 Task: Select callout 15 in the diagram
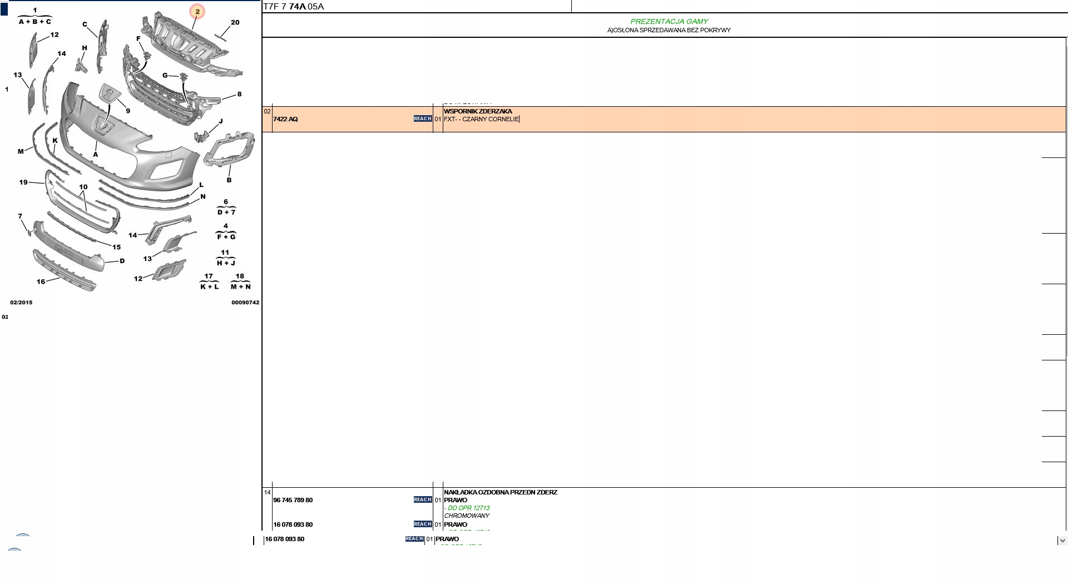click(116, 247)
